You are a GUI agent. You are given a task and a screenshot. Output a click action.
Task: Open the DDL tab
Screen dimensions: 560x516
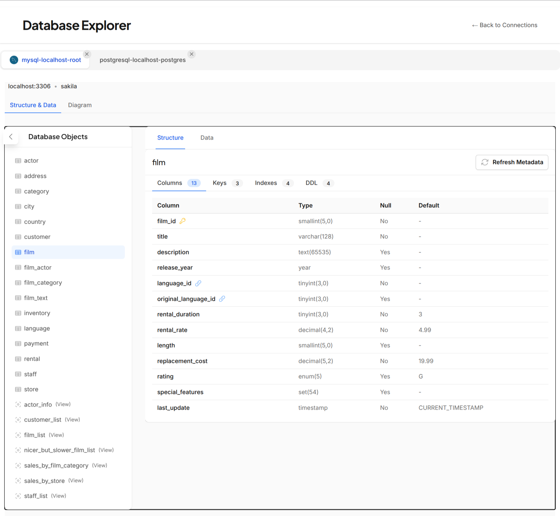[x=311, y=183]
